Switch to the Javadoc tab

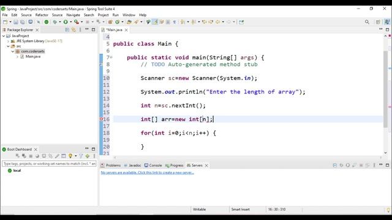click(x=132, y=166)
